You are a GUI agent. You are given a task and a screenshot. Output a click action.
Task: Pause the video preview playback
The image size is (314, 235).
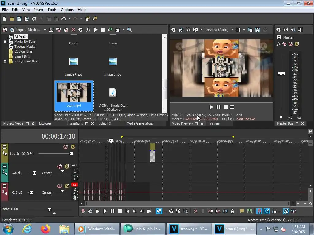click(218, 107)
